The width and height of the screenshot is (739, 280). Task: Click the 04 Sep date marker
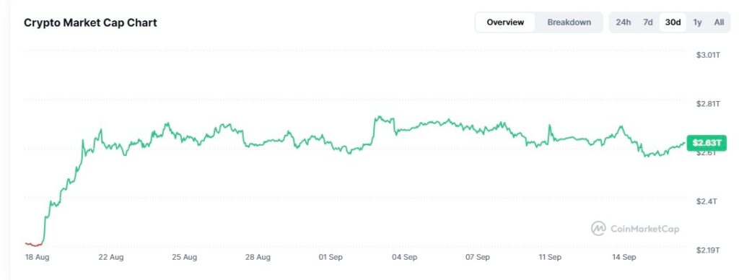(x=404, y=258)
